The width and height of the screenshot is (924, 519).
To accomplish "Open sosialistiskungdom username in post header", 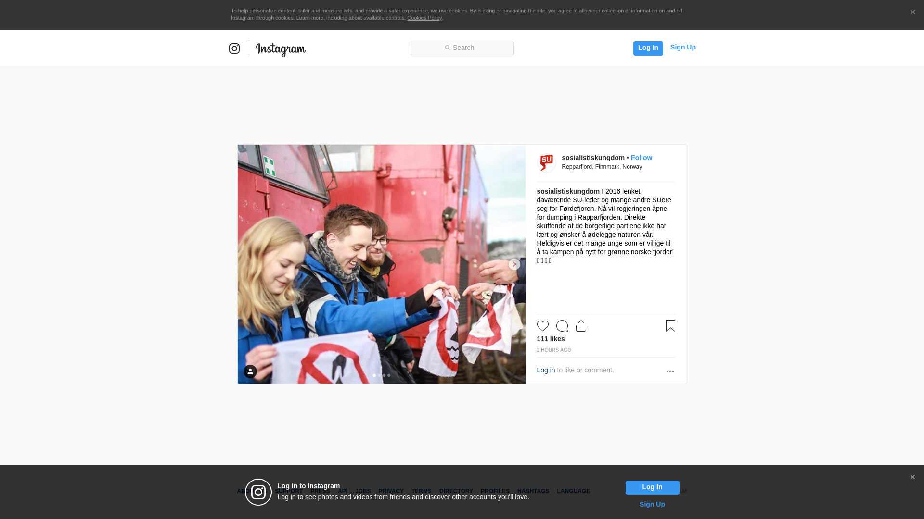I will click(593, 158).
